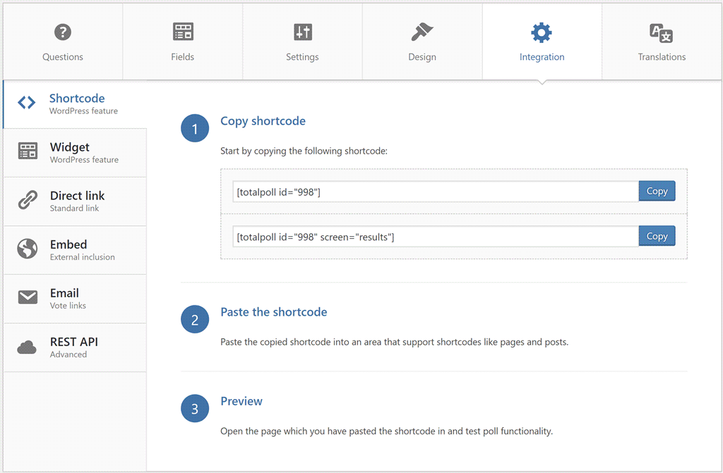Click the REST API cloud icon
This screenshot has width=723, height=473.
(27, 347)
